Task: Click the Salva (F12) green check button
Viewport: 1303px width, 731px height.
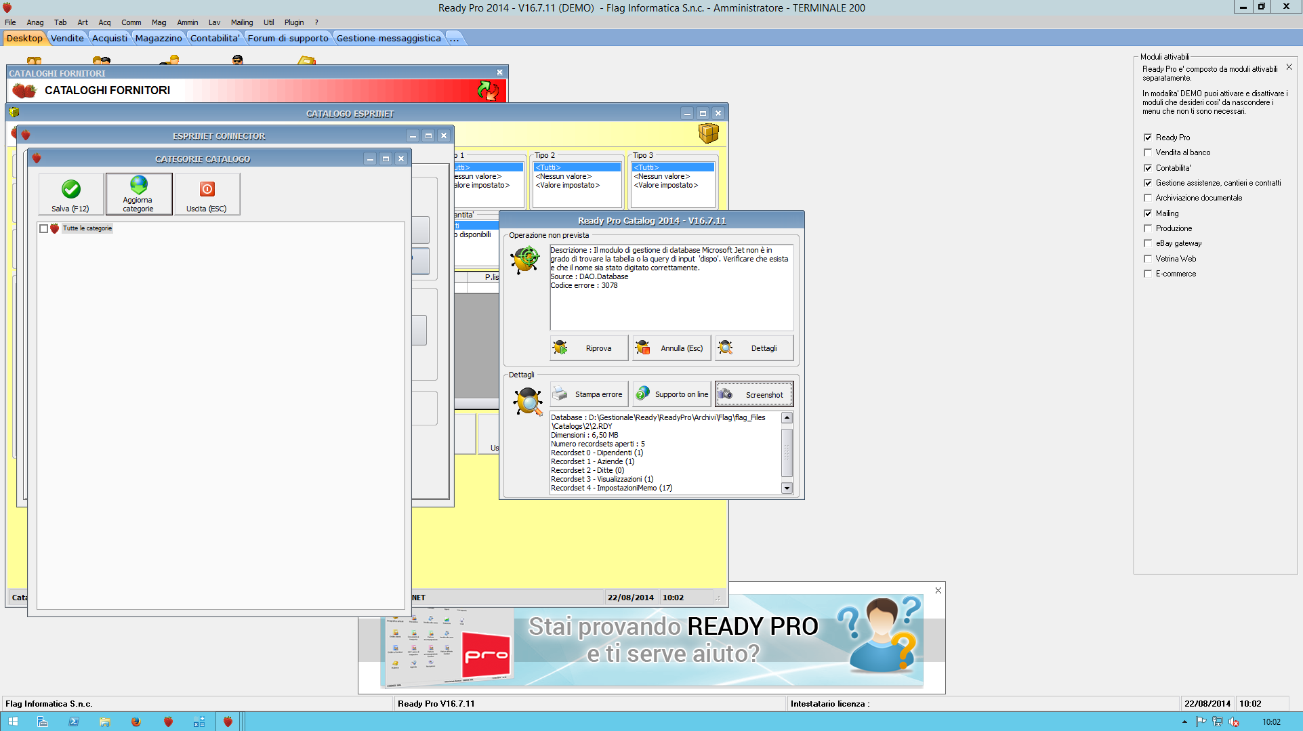Action: click(x=70, y=194)
